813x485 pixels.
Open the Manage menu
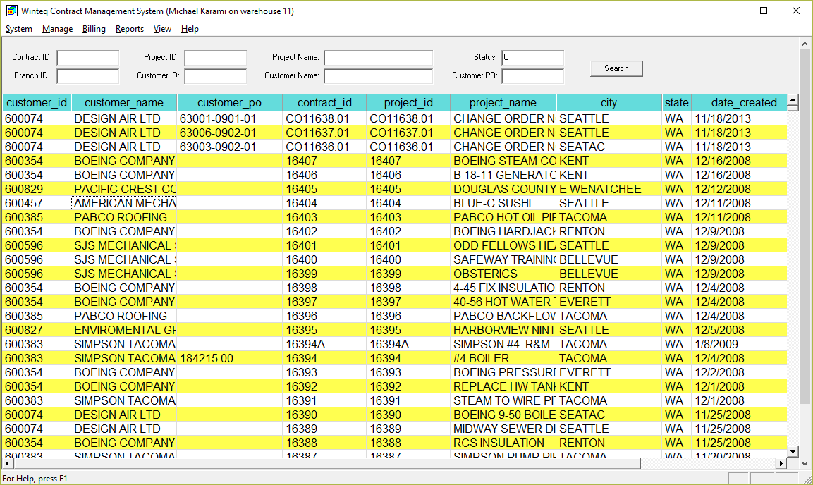pyautogui.click(x=57, y=29)
